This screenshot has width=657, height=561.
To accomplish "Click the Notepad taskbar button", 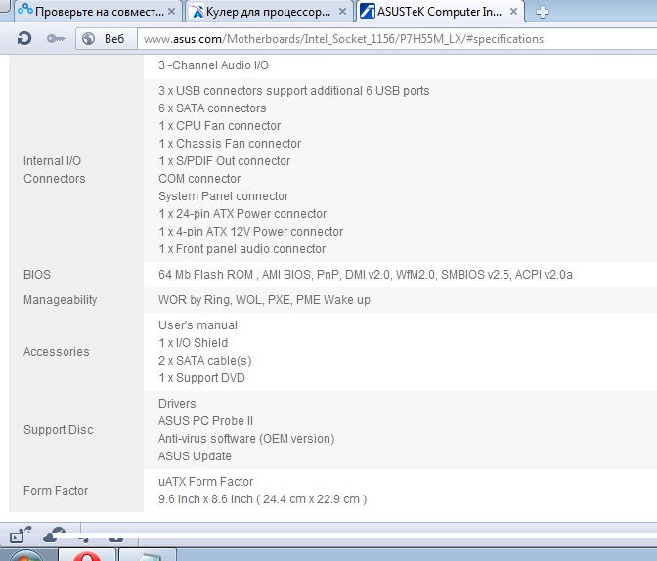I will pyautogui.click(x=148, y=555).
